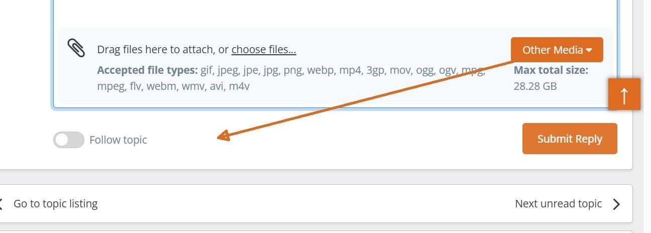Image resolution: width=651 pixels, height=233 pixels.
Task: Click the Follow topic label text
Action: (x=118, y=140)
